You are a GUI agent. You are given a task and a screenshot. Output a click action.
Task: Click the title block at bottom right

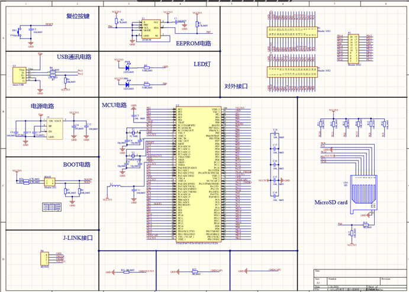(x=358, y=280)
